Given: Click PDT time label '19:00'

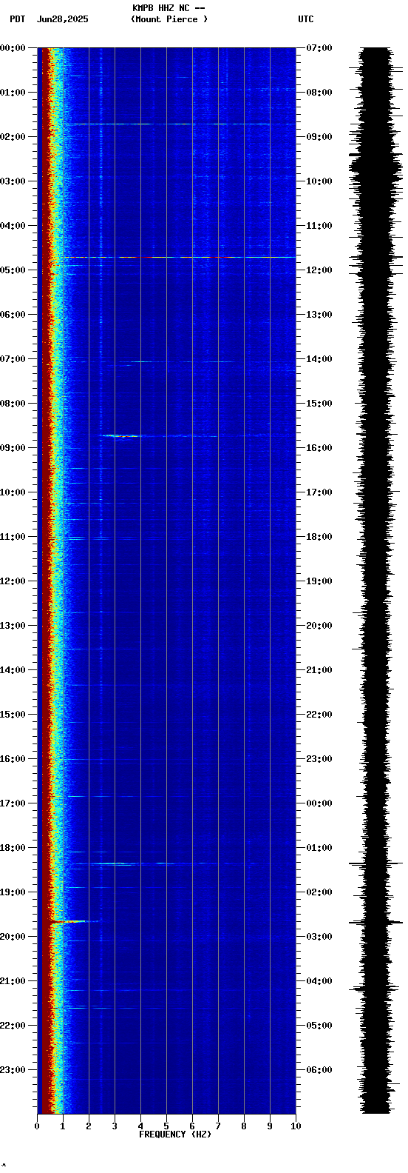Looking at the screenshot, I should (x=13, y=892).
